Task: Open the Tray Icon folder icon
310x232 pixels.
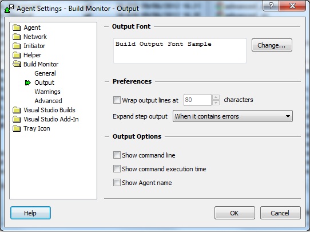Action: coord(17,128)
